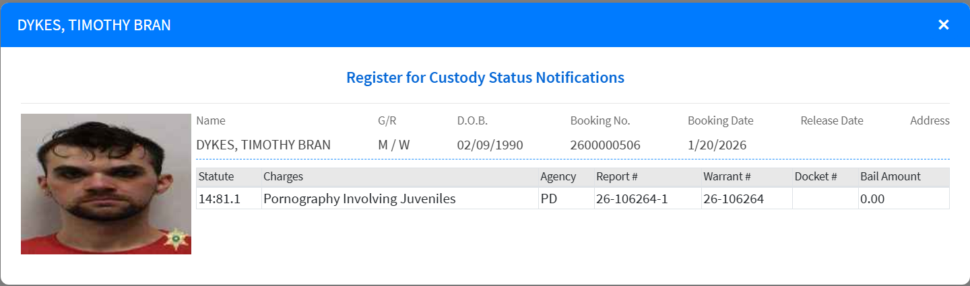The height and width of the screenshot is (286, 970).
Task: Click the Agency column header
Action: tap(558, 177)
